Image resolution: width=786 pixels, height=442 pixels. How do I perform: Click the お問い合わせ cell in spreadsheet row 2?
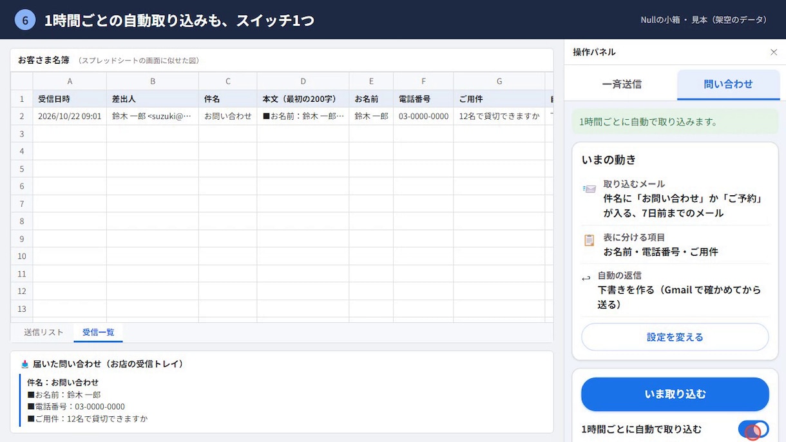tap(228, 117)
